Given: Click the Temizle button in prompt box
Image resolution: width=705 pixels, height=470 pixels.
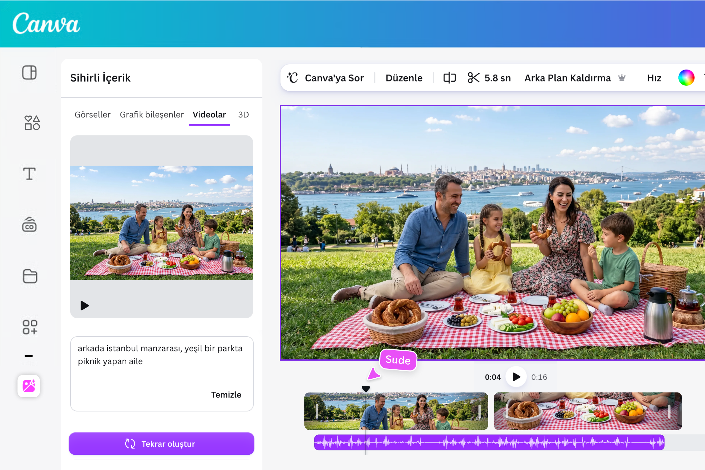Looking at the screenshot, I should (226, 394).
